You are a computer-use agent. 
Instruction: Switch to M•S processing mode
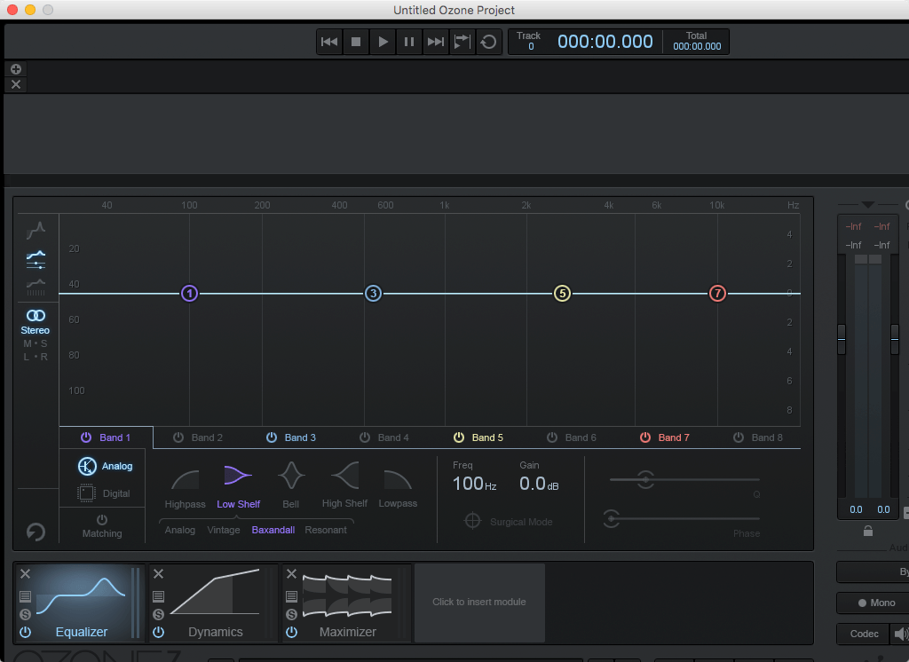[x=36, y=343]
